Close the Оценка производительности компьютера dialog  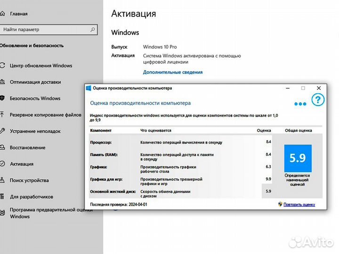tap(319, 88)
